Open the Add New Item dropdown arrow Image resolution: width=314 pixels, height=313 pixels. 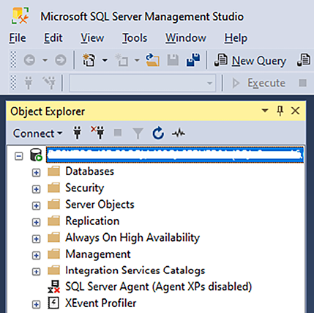pos(137,60)
